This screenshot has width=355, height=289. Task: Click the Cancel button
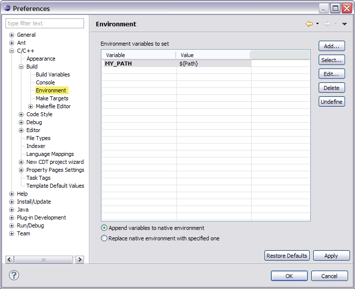point(330,276)
